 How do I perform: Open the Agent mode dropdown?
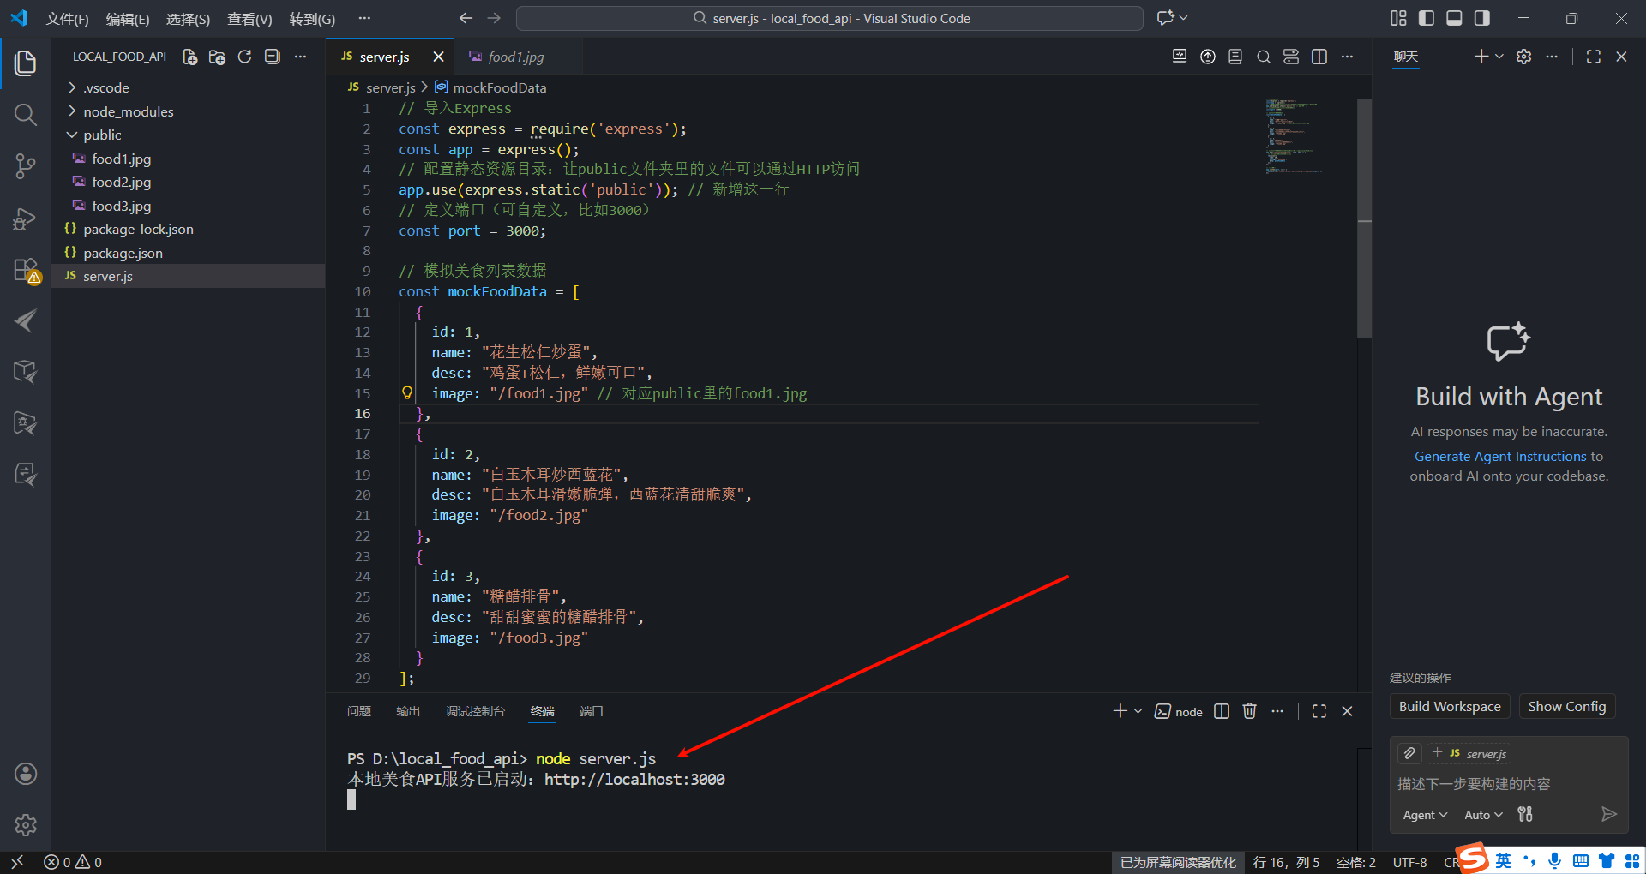coord(1425,815)
